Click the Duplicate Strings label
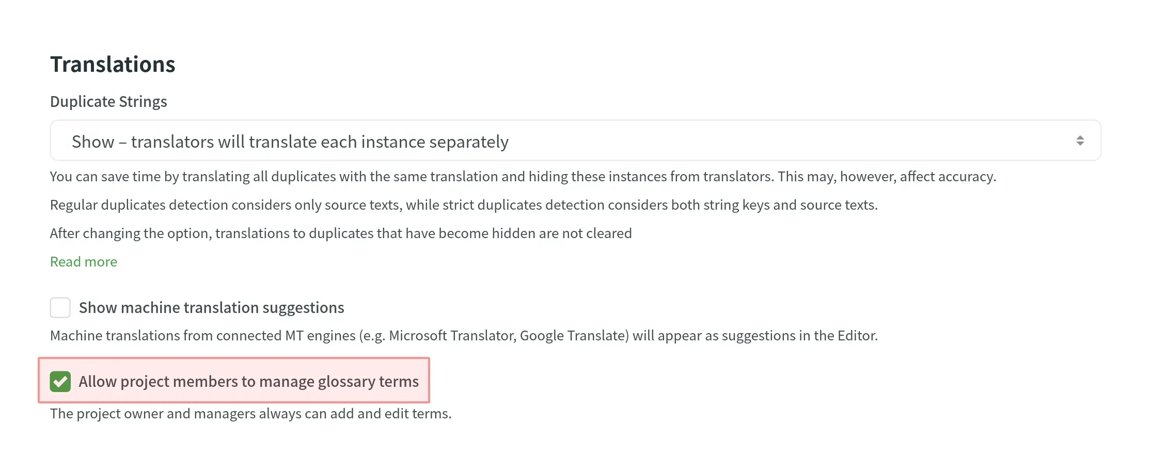1150x469 pixels. pyautogui.click(x=108, y=101)
